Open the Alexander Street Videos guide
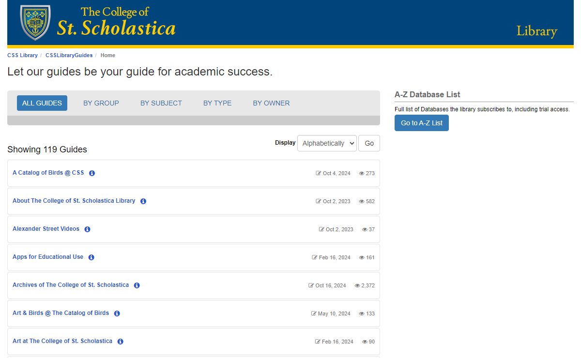This screenshot has width=581, height=358. point(46,229)
